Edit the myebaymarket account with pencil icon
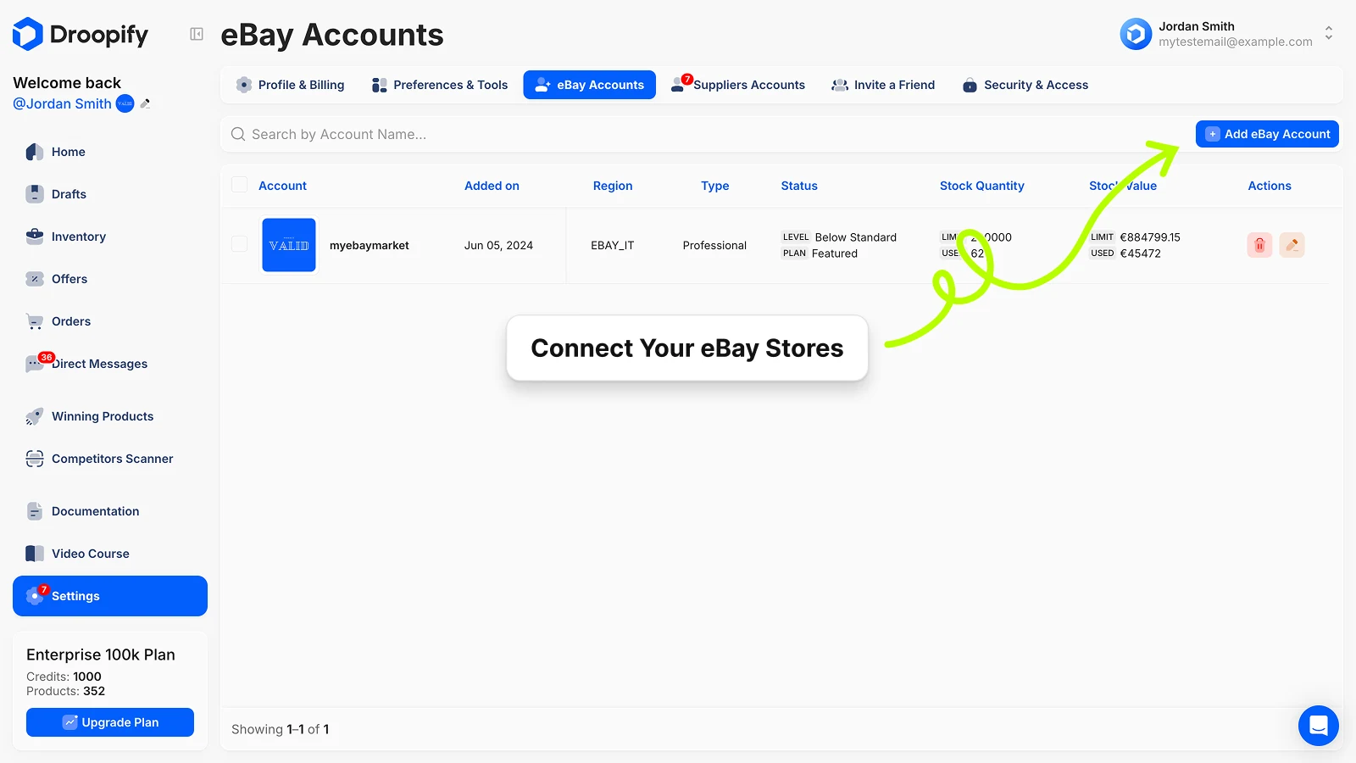The height and width of the screenshot is (763, 1356). tap(1292, 245)
